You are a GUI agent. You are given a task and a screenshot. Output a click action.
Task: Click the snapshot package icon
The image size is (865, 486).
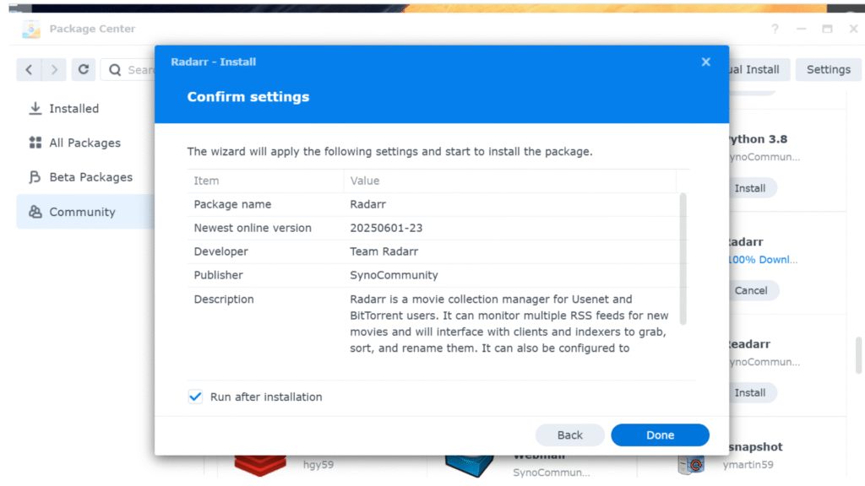[690, 462]
